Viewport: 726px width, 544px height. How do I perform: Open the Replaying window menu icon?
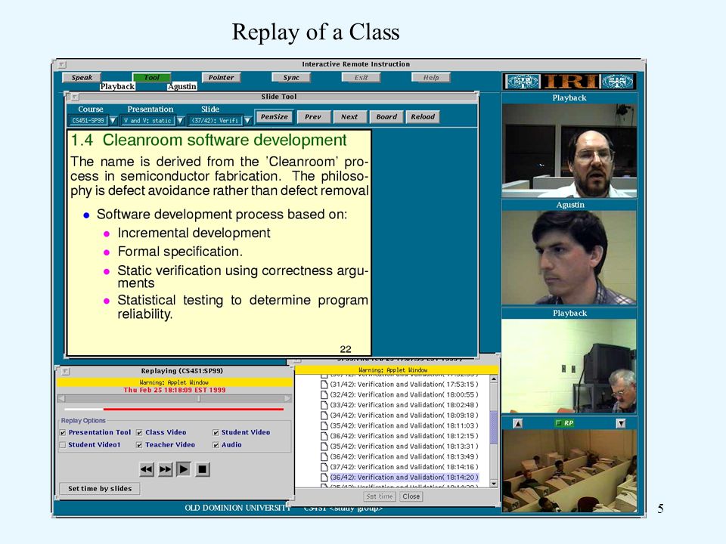[65, 371]
